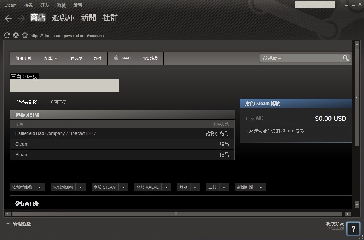Screen dimensions: 364x240
Task: Open the help question mark button
Action: click(353, 229)
